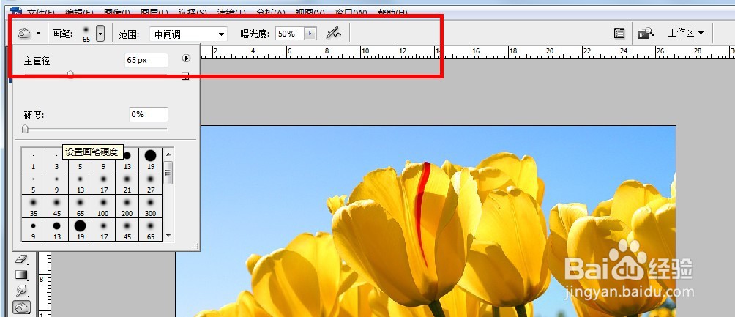The width and height of the screenshot is (735, 317).
Task: Click the 硬度 hardness slider handle
Action: 26,129
